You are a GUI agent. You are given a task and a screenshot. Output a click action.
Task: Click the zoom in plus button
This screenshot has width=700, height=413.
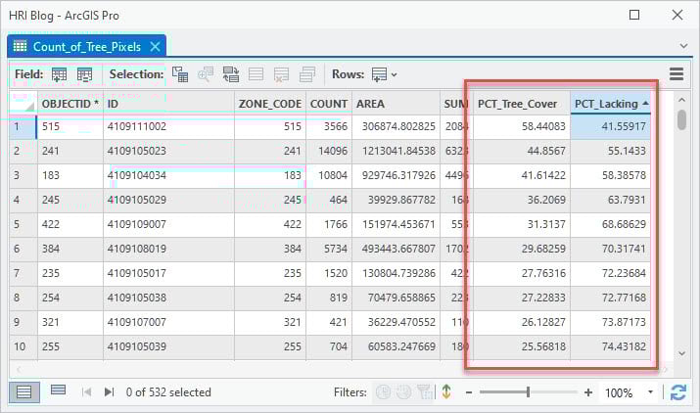tap(588, 392)
